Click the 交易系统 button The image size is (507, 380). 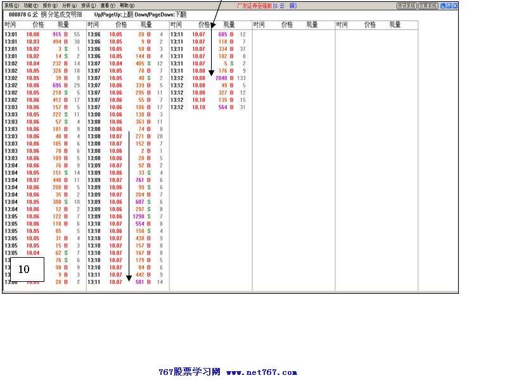[428, 6]
